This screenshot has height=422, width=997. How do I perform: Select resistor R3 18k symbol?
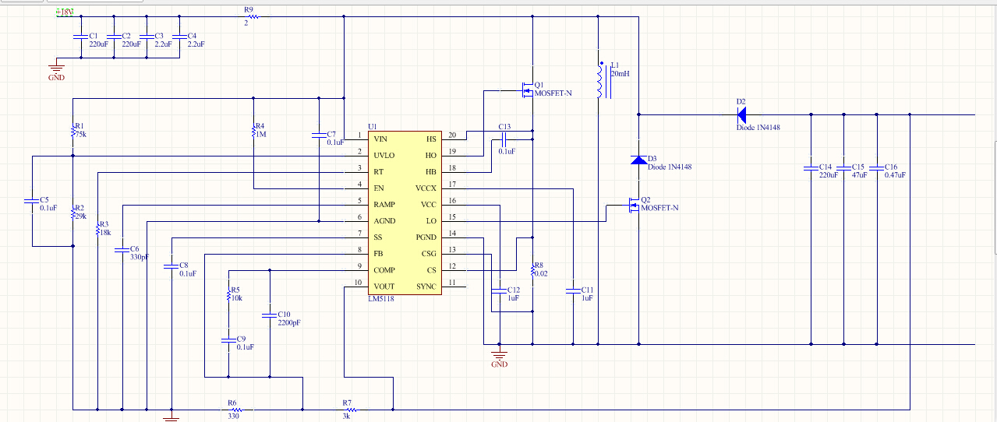[97, 230]
